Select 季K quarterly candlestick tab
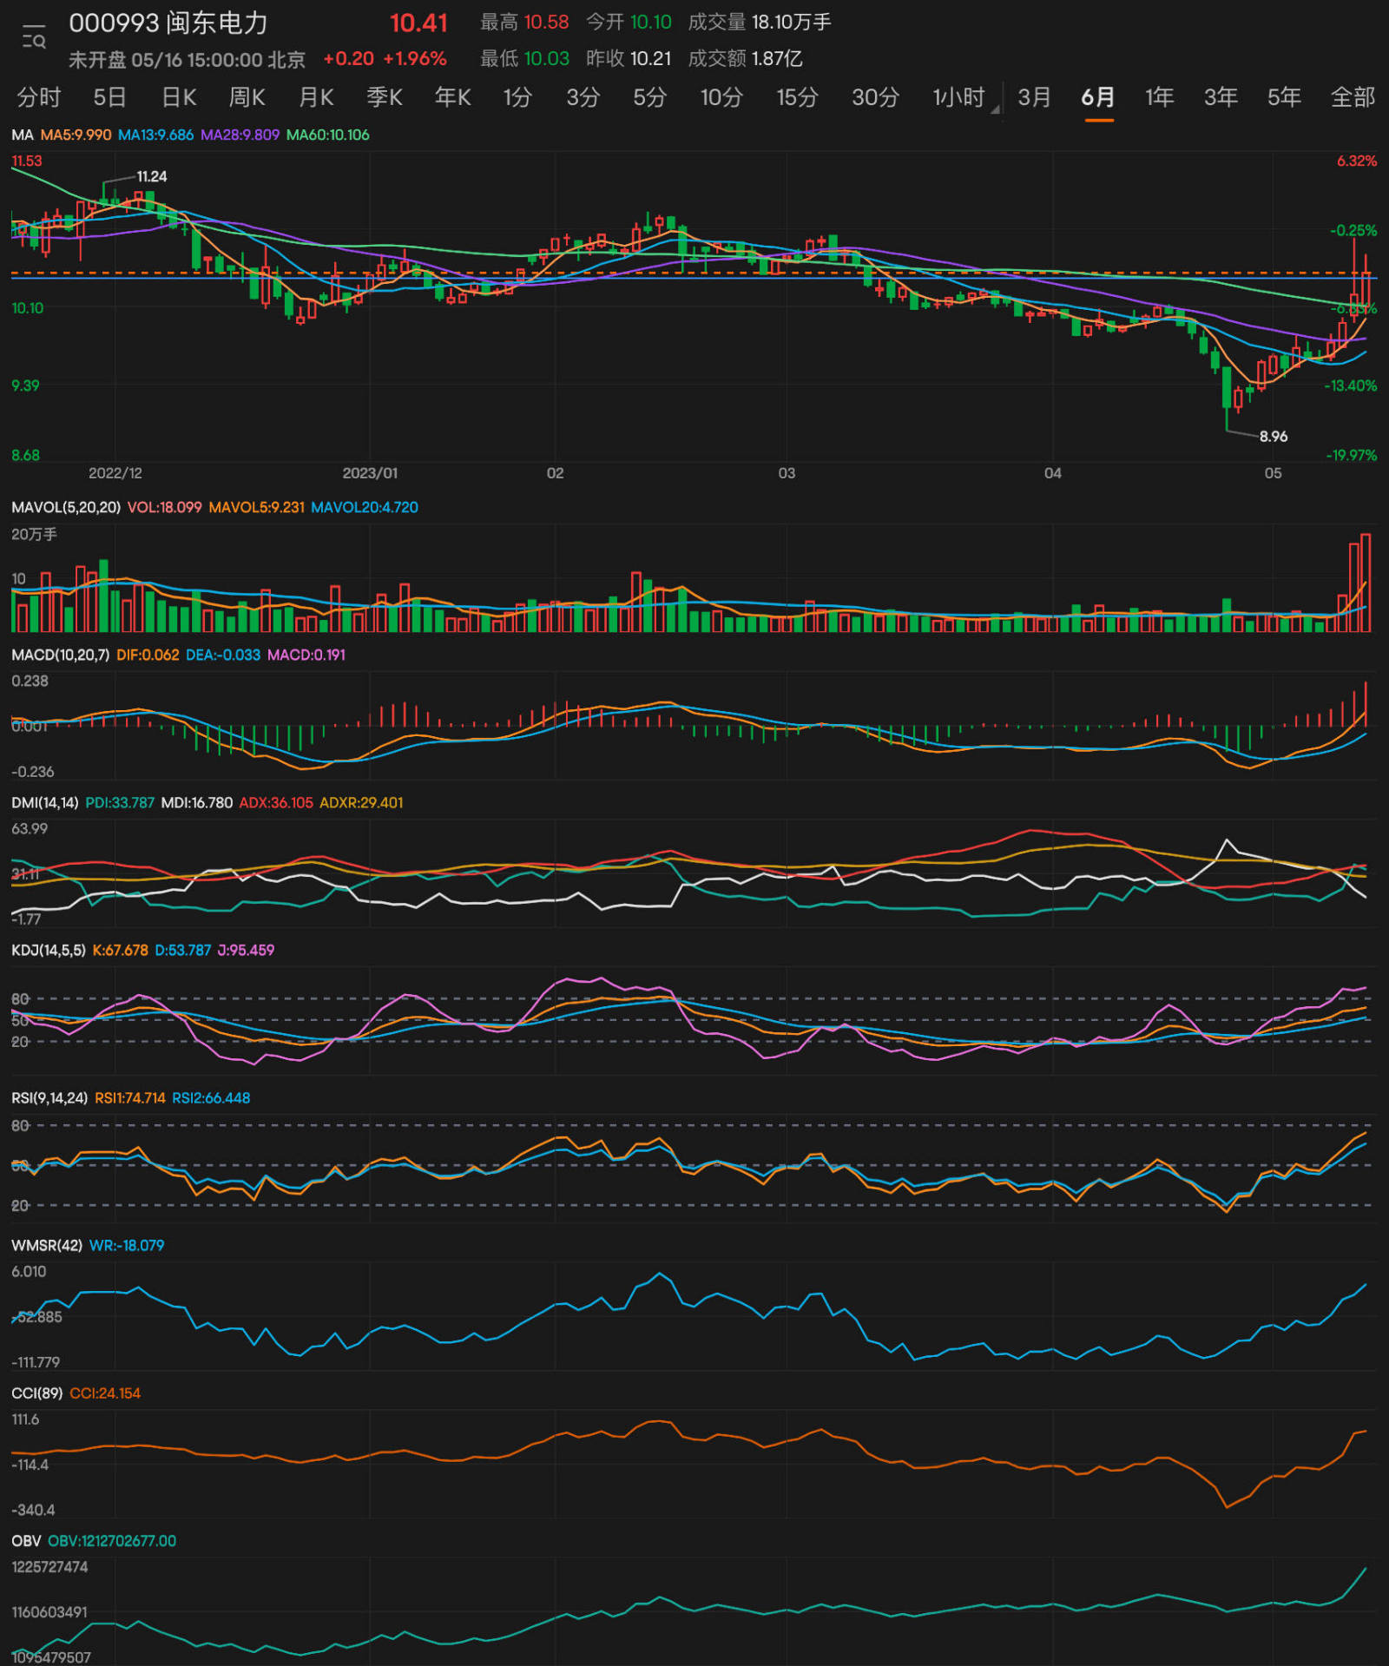The width and height of the screenshot is (1389, 1666). tap(385, 97)
